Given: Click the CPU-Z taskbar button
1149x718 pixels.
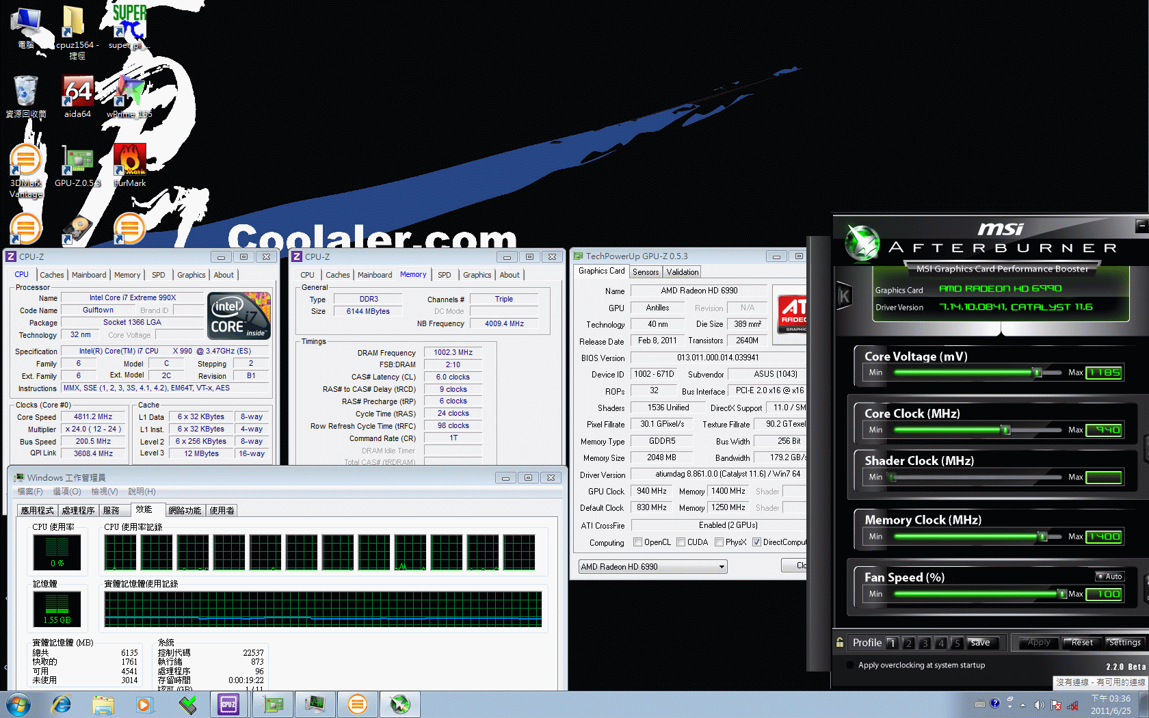Looking at the screenshot, I should 228,704.
